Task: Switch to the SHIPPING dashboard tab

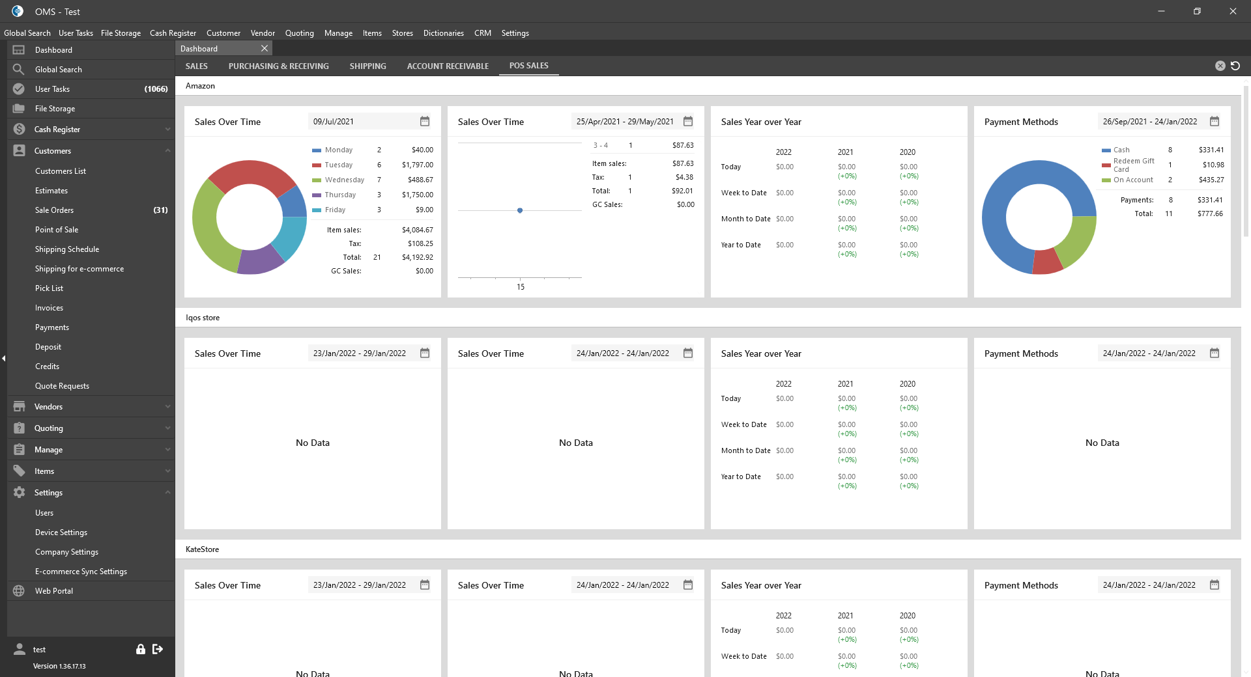Action: coord(367,66)
